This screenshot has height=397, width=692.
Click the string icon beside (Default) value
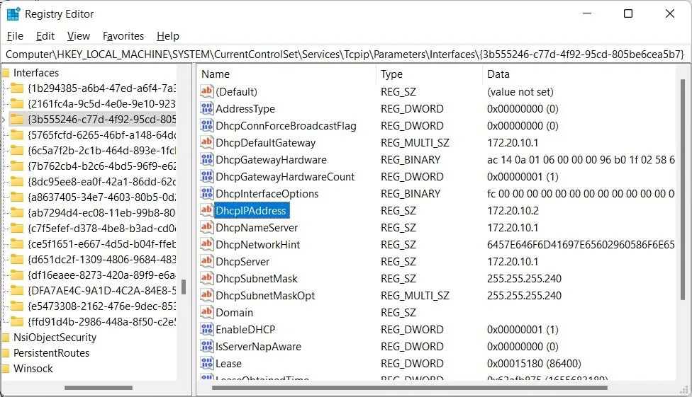[206, 91]
